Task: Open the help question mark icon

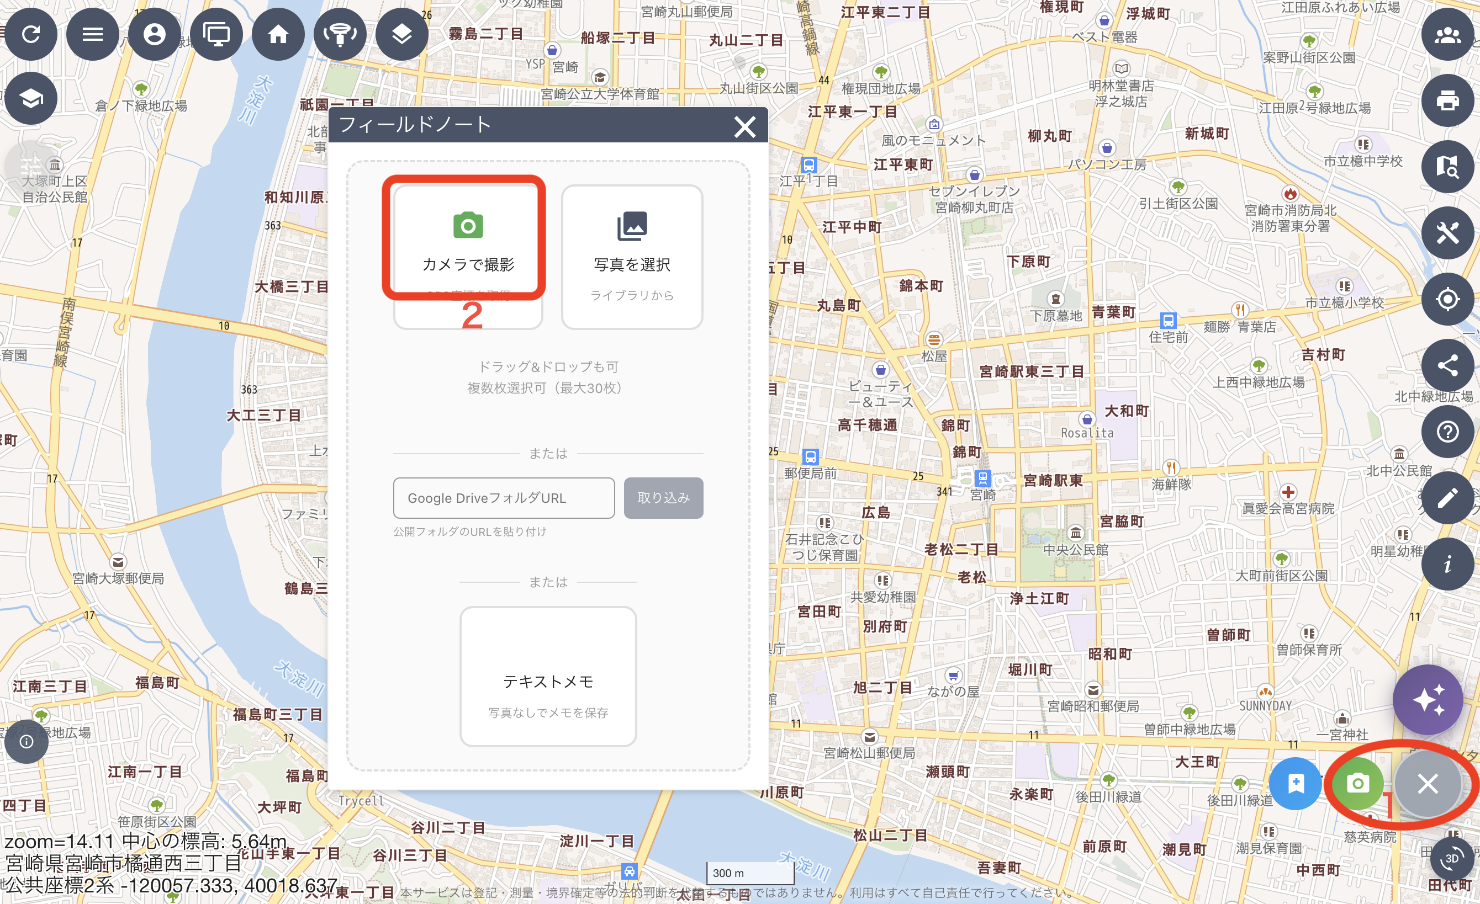Action: 1447,431
